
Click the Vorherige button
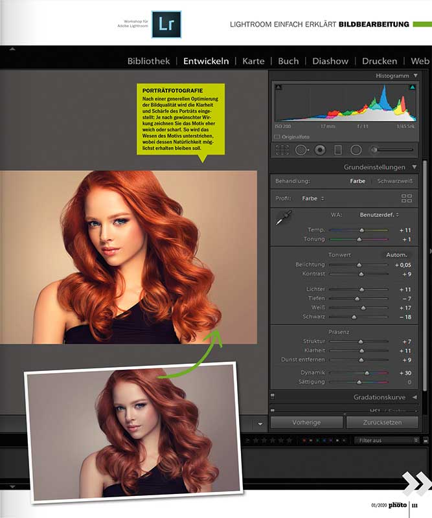click(x=306, y=422)
